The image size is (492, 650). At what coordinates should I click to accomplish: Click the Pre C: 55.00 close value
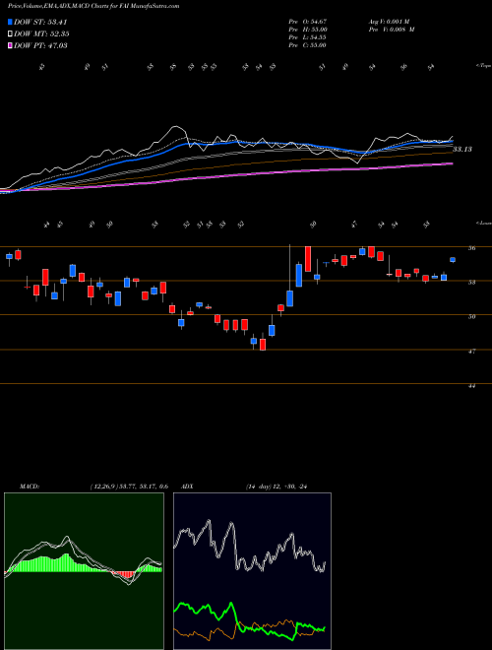308,45
